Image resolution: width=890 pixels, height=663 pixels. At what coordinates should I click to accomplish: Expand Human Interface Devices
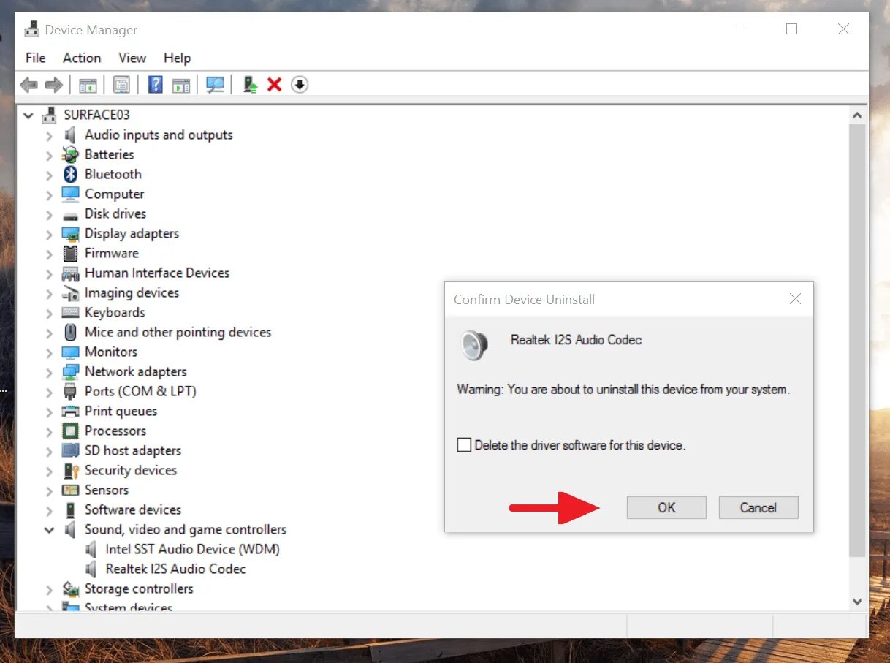pos(49,273)
